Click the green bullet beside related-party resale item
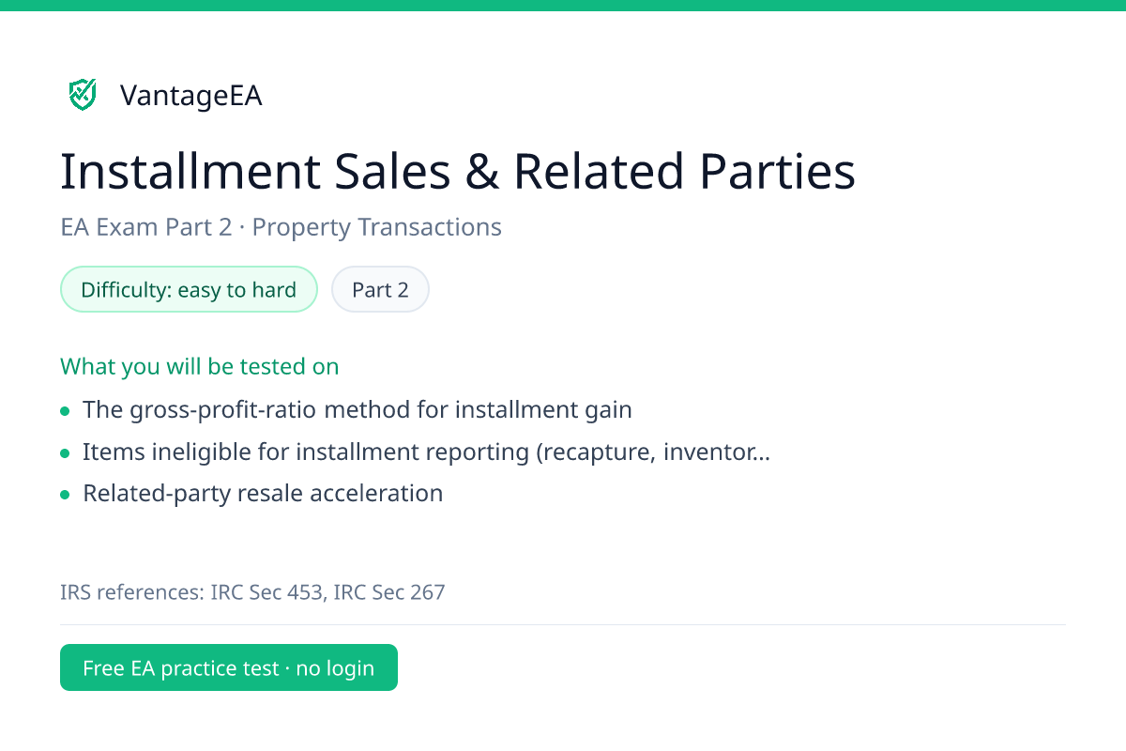This screenshot has width=1126, height=751. click(65, 495)
